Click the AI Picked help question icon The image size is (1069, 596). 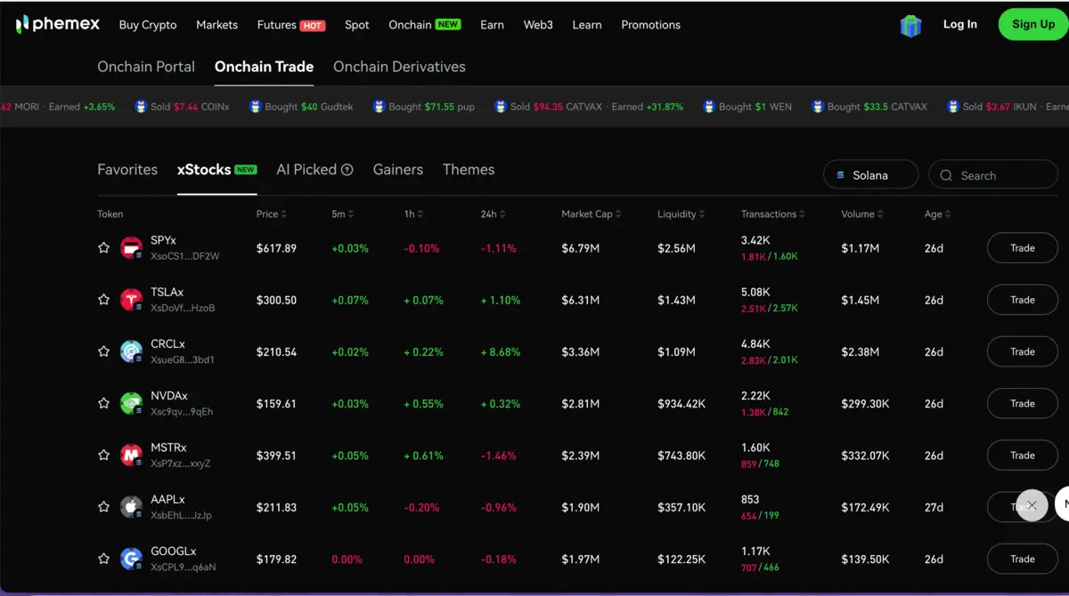click(x=347, y=170)
